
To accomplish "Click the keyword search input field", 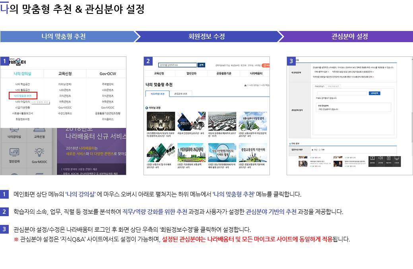I will pyautogui.click(x=341, y=93).
